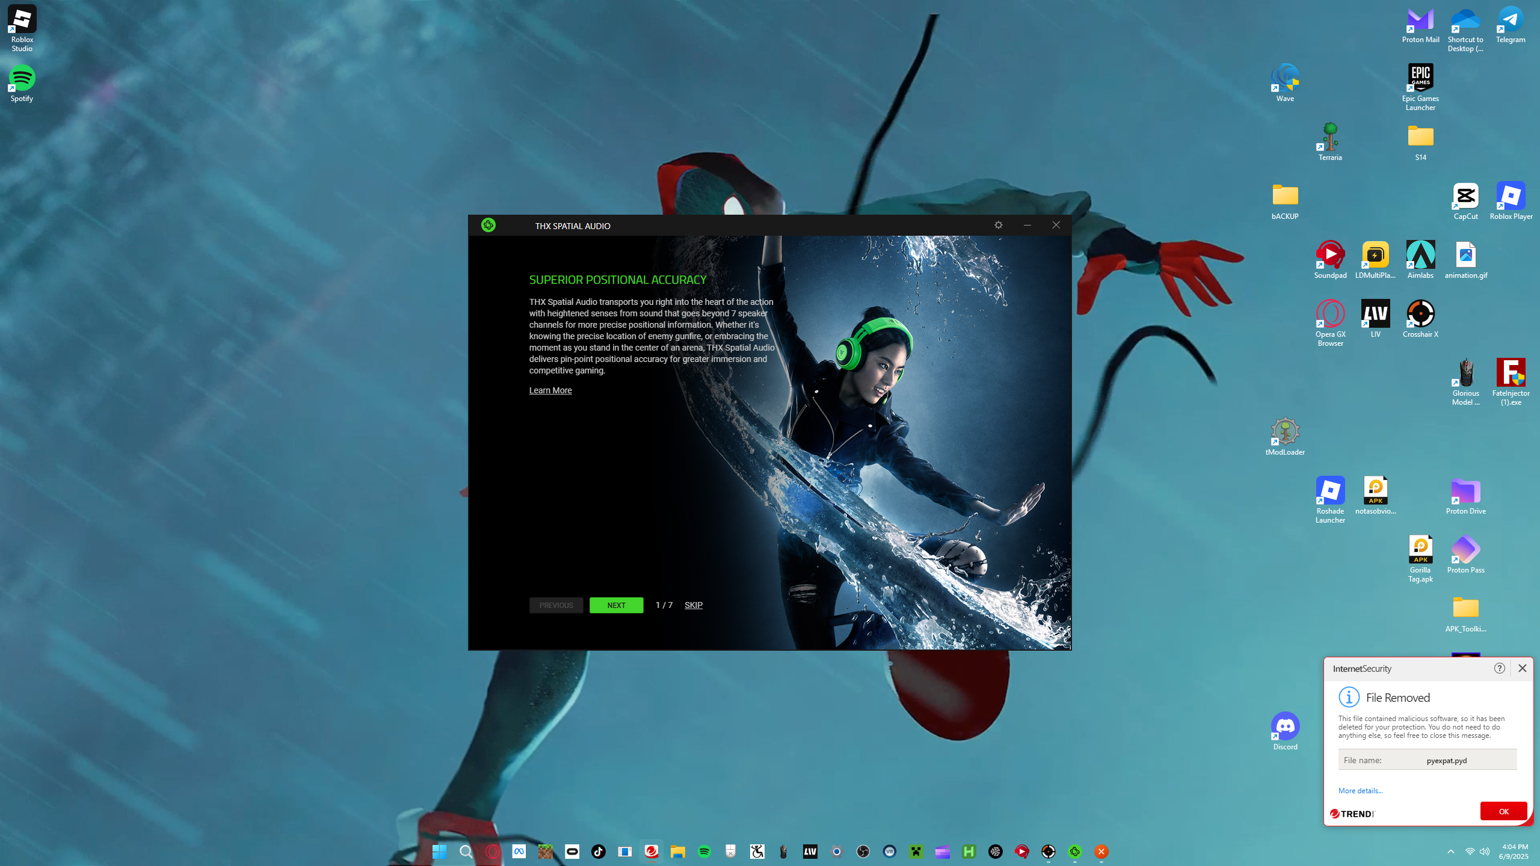Open clock and date in taskbar
Screen dimensions: 1540x866
tap(1514, 852)
